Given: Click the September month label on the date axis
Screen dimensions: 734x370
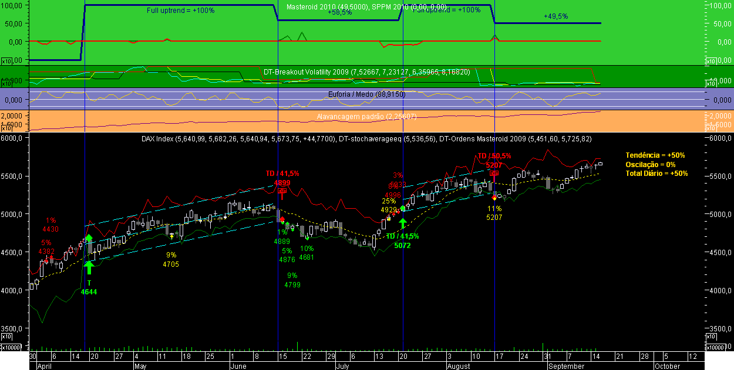Looking at the screenshot, I should pos(566,366).
